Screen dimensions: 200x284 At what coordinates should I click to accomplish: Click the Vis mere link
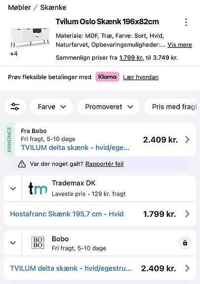[180, 45]
